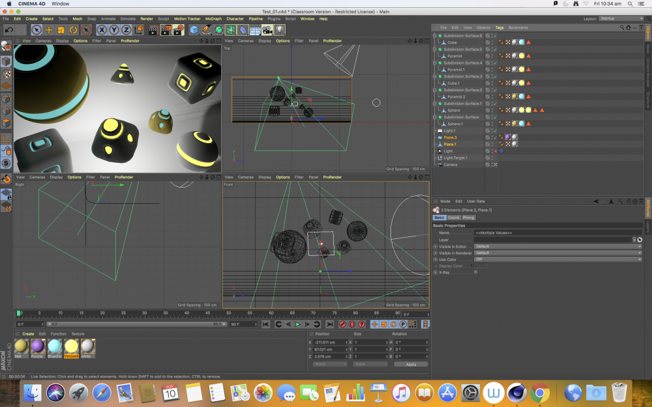Click the Undo arrow icon
This screenshot has height=407, width=652.
[x=8, y=30]
